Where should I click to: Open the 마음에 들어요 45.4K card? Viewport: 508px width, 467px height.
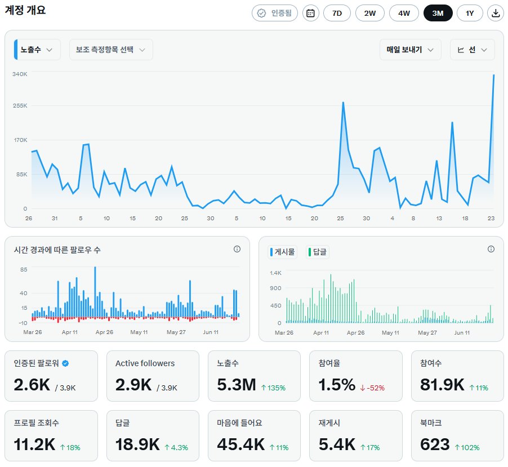(x=255, y=436)
